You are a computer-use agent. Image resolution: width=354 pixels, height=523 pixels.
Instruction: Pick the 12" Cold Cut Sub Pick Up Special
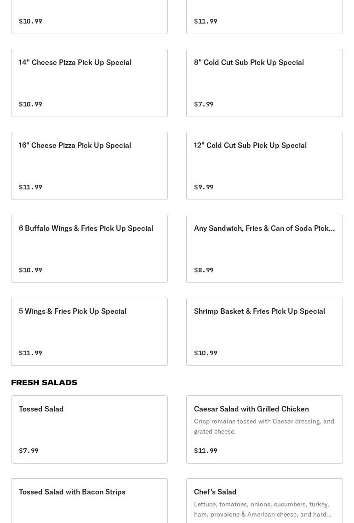tap(264, 166)
